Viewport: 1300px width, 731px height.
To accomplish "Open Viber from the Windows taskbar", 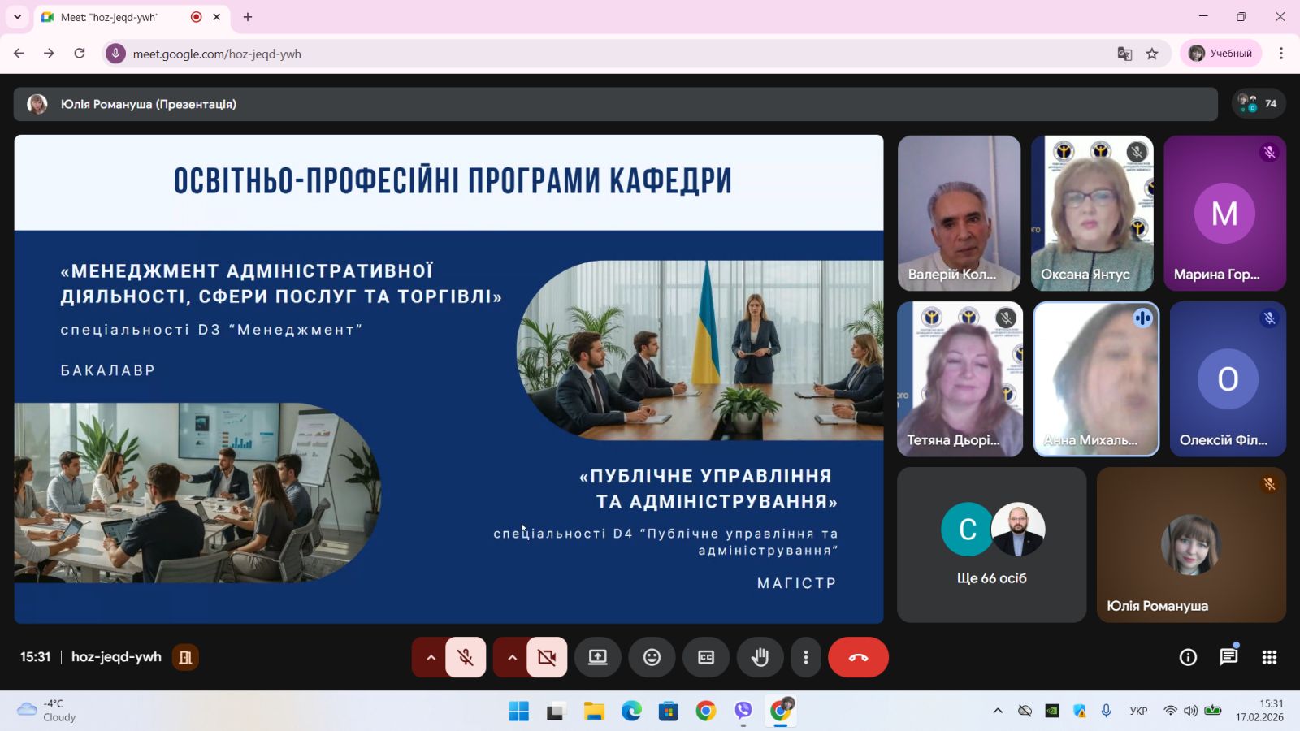I will click(x=743, y=712).
